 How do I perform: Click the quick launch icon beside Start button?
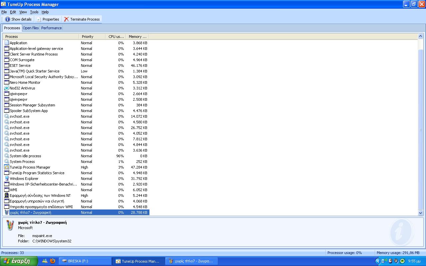pos(45,261)
